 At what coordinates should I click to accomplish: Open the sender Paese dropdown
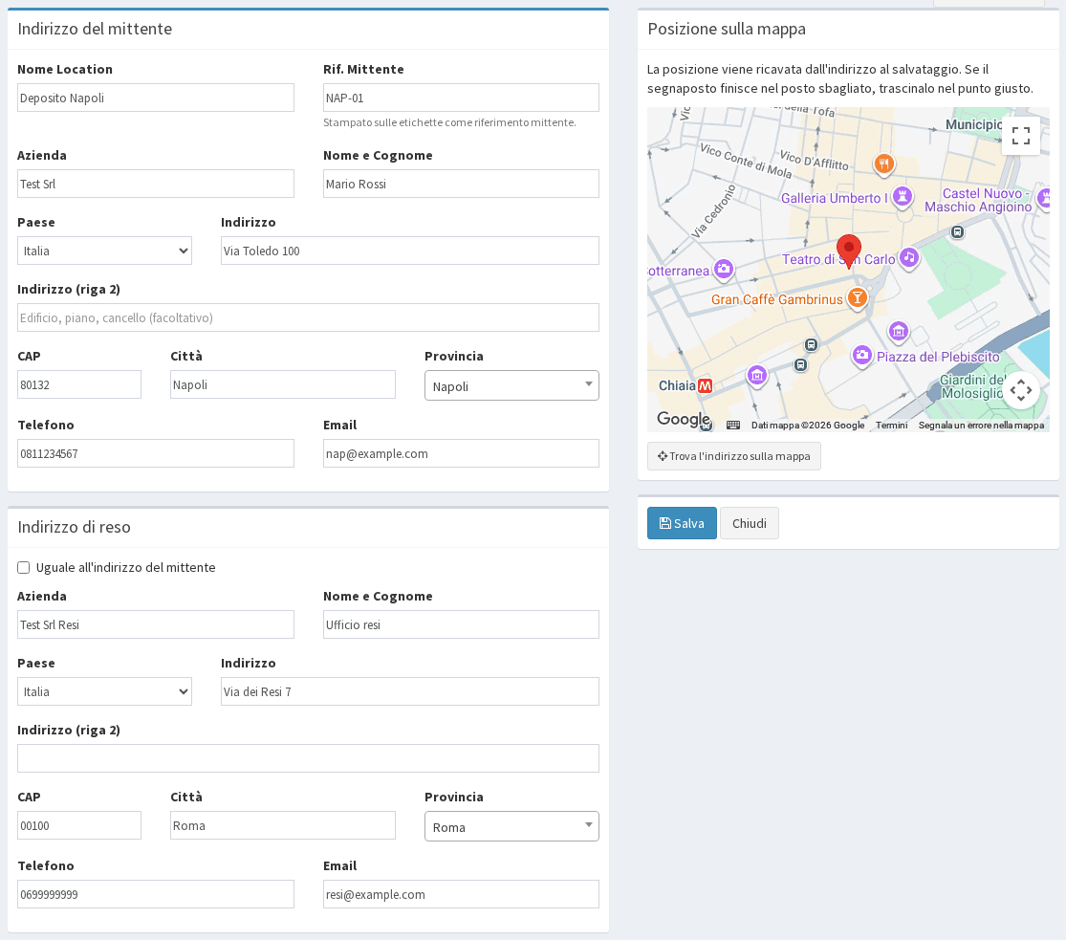click(105, 251)
